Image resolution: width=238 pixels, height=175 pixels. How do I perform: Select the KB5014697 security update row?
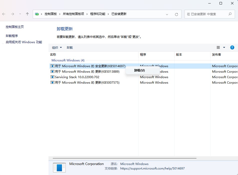pyautogui.click(x=144, y=66)
